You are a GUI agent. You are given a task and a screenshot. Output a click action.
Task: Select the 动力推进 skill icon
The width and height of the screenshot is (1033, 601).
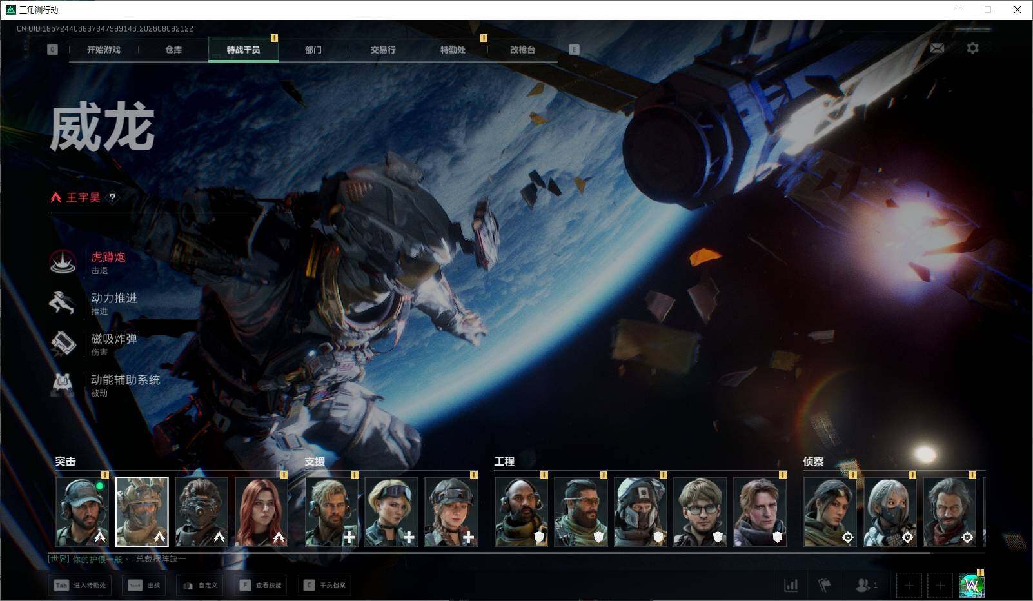tap(63, 302)
